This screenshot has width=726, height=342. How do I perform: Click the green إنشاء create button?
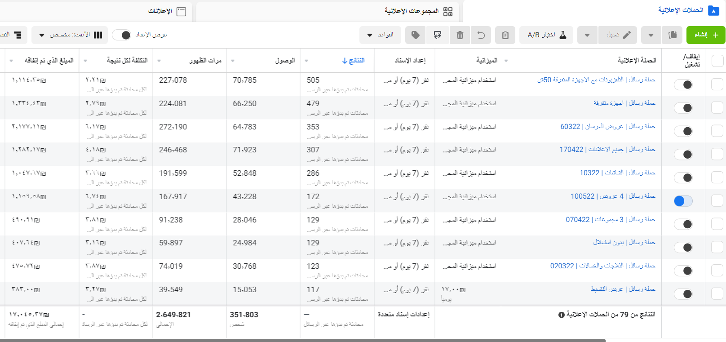(706, 35)
